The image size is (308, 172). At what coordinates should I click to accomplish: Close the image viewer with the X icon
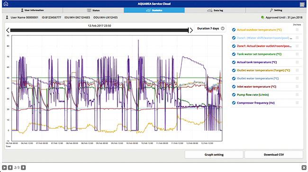tap(304, 167)
